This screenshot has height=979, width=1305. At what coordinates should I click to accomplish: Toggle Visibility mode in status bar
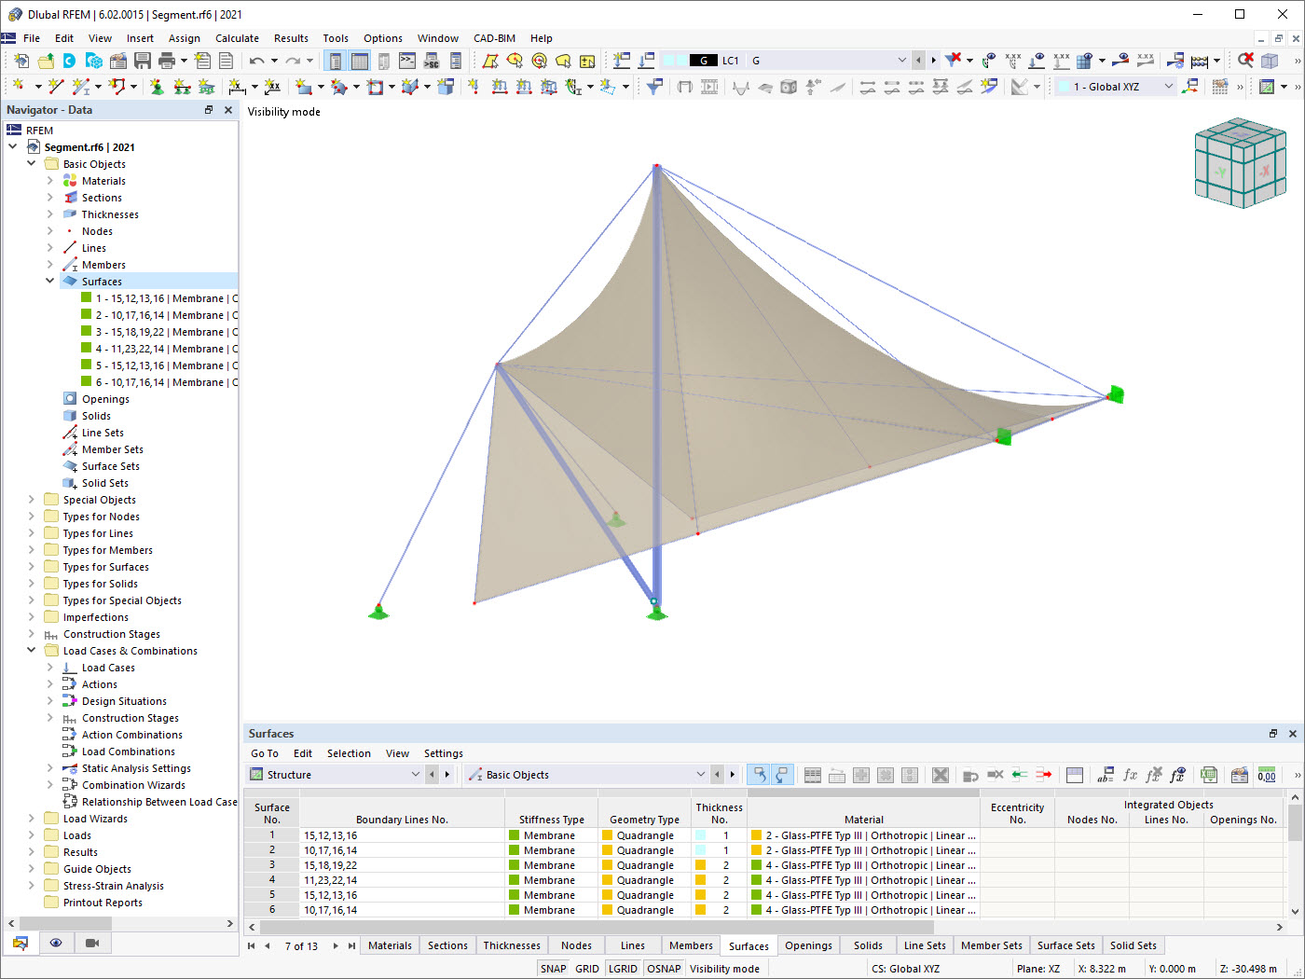click(x=724, y=969)
